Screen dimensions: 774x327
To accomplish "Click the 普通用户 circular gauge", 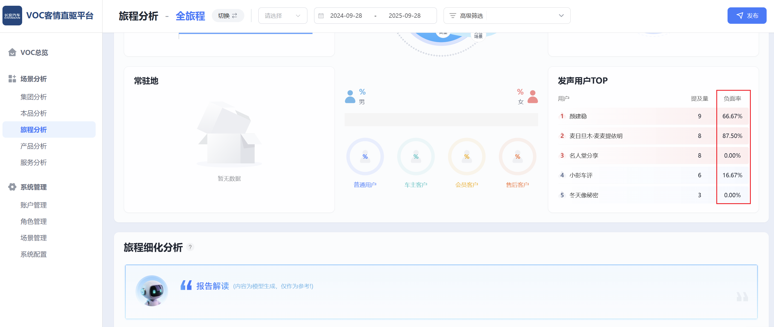I will pos(365,157).
